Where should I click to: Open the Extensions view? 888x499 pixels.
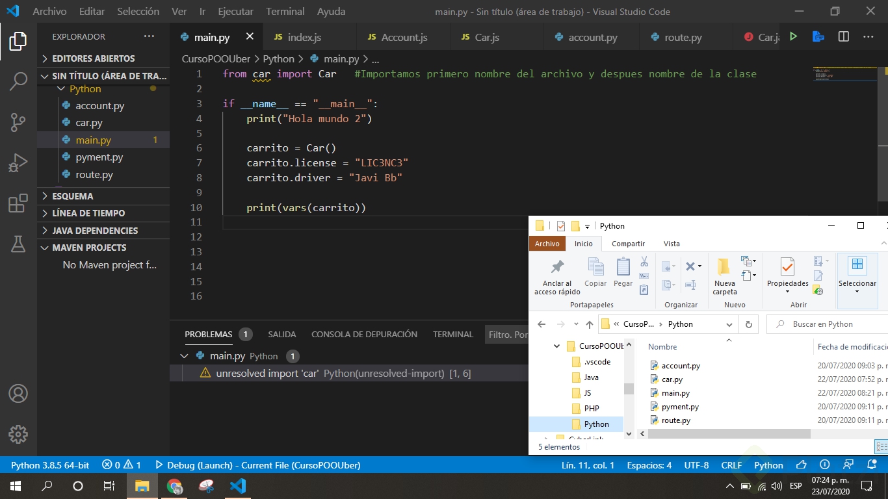tap(18, 203)
